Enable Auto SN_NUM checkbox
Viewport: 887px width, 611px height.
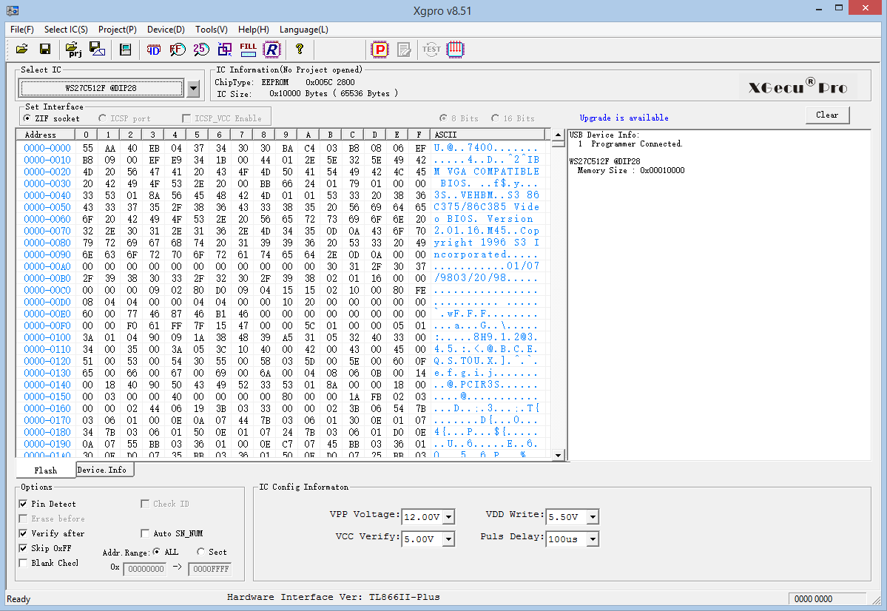tap(172, 533)
